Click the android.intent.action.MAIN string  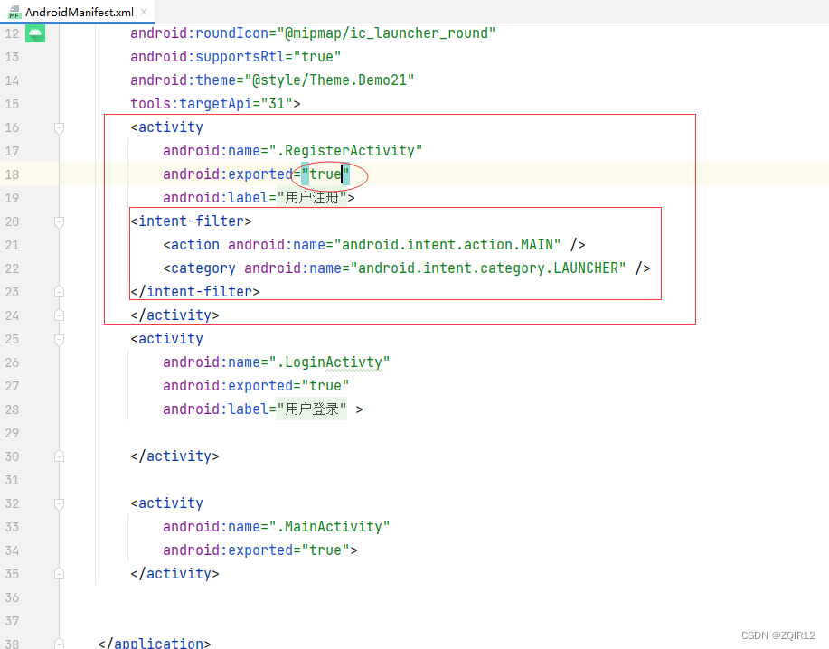coord(447,245)
